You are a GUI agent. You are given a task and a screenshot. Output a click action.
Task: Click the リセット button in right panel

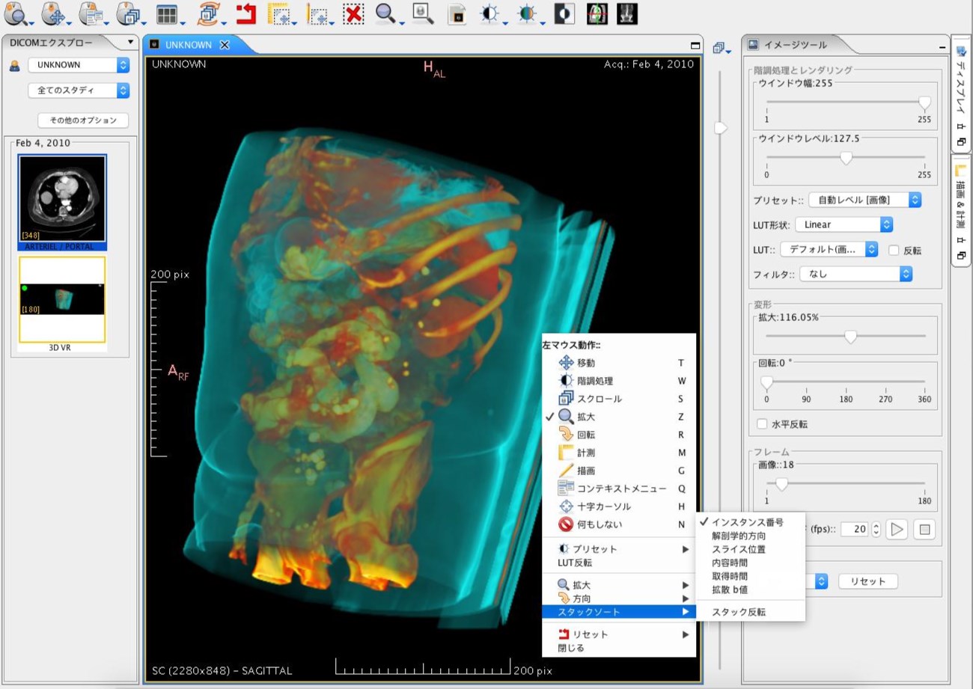pyautogui.click(x=867, y=581)
